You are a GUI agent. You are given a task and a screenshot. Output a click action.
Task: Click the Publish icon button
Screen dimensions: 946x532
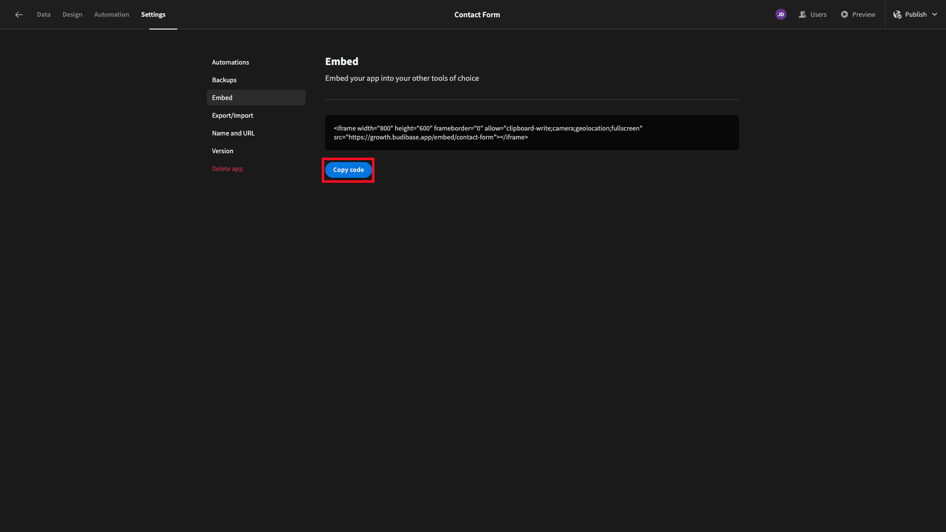click(898, 14)
